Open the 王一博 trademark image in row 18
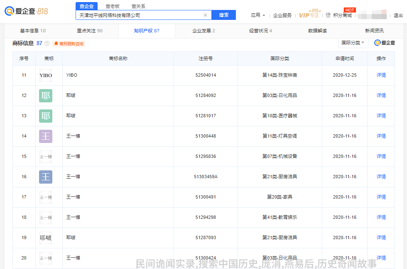This screenshot has height=269, width=407. point(46,218)
